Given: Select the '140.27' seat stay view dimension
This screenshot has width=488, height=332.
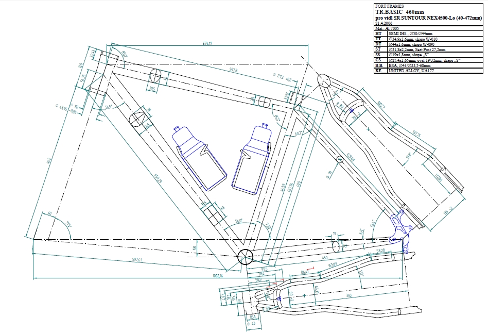Looking at the screenshot, I should [x=381, y=105].
